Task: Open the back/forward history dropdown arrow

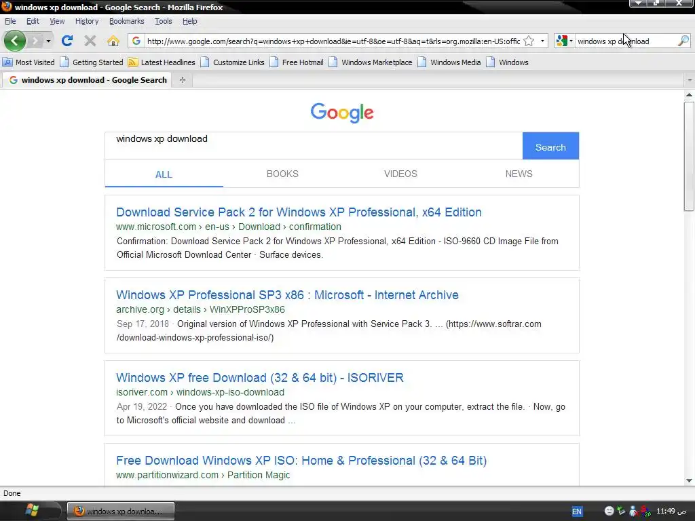Action: [48, 41]
